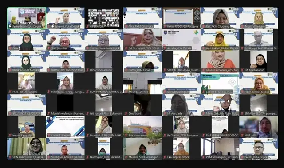The width and height of the screenshot is (284, 168).
Task: Click muted mic icon beside NUR AINI
Action: click(242, 136)
